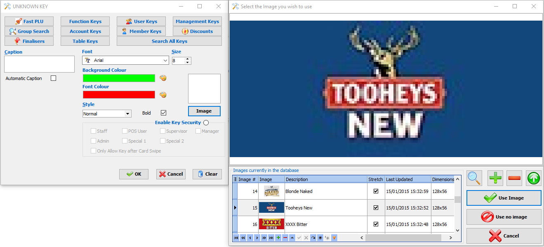Uncheck the Bold checkbox

tap(163, 113)
